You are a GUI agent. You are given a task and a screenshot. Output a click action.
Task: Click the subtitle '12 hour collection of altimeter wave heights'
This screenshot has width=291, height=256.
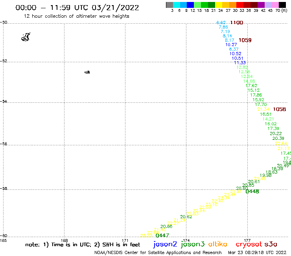(76, 16)
